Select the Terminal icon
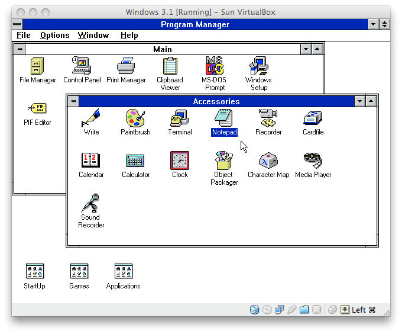 coord(180,118)
